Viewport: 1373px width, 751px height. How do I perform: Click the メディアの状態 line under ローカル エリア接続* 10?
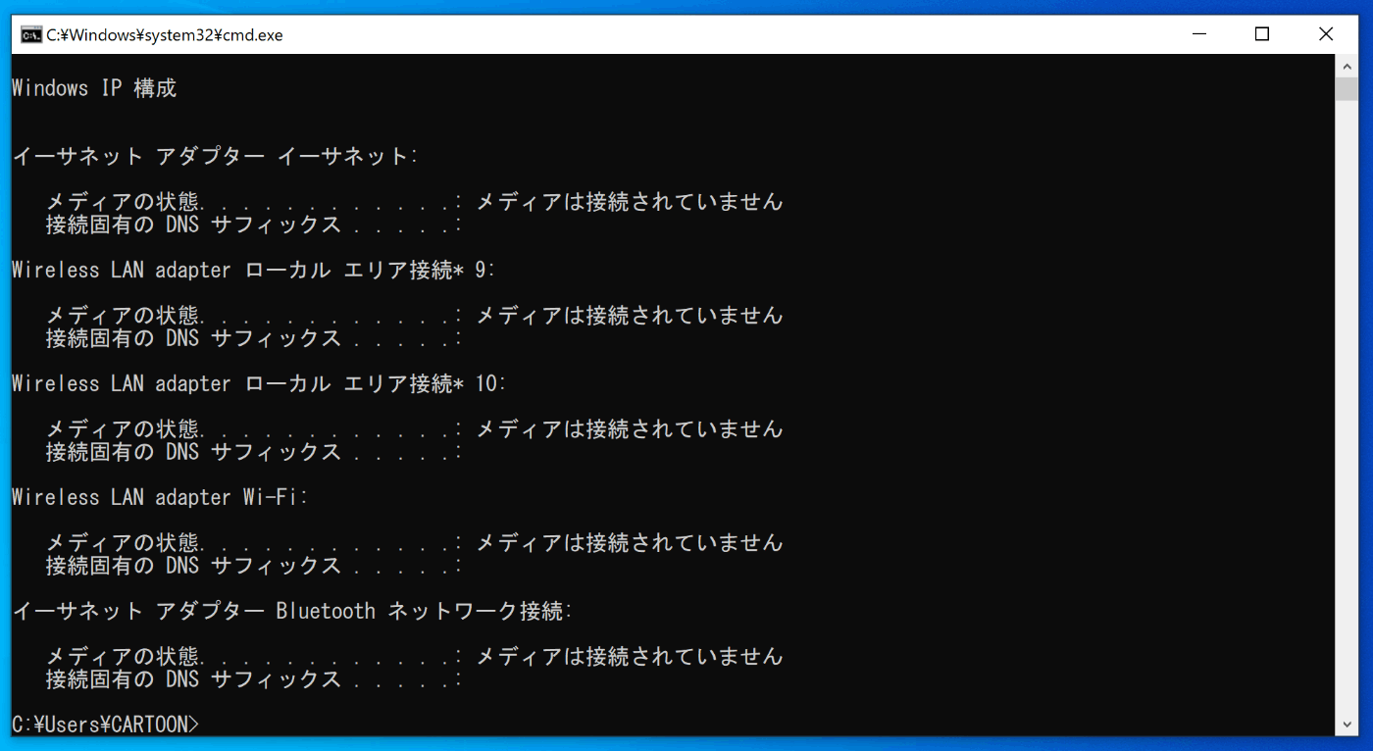(415, 428)
